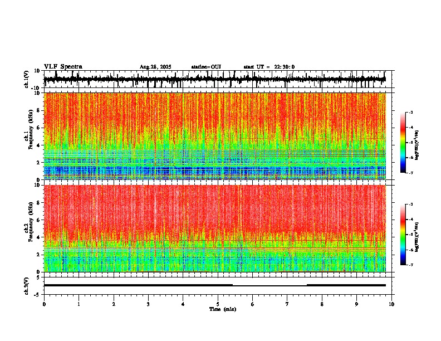This screenshot has width=441, height=341.
Task: Click the ch.2 "Frequency (kHz)" axis label
Action: 31,222
